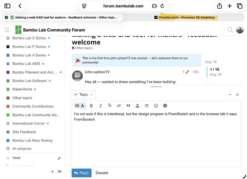Open john.spitzer72's profile name
Viewport: 247px width, 179px height.
(97, 72)
